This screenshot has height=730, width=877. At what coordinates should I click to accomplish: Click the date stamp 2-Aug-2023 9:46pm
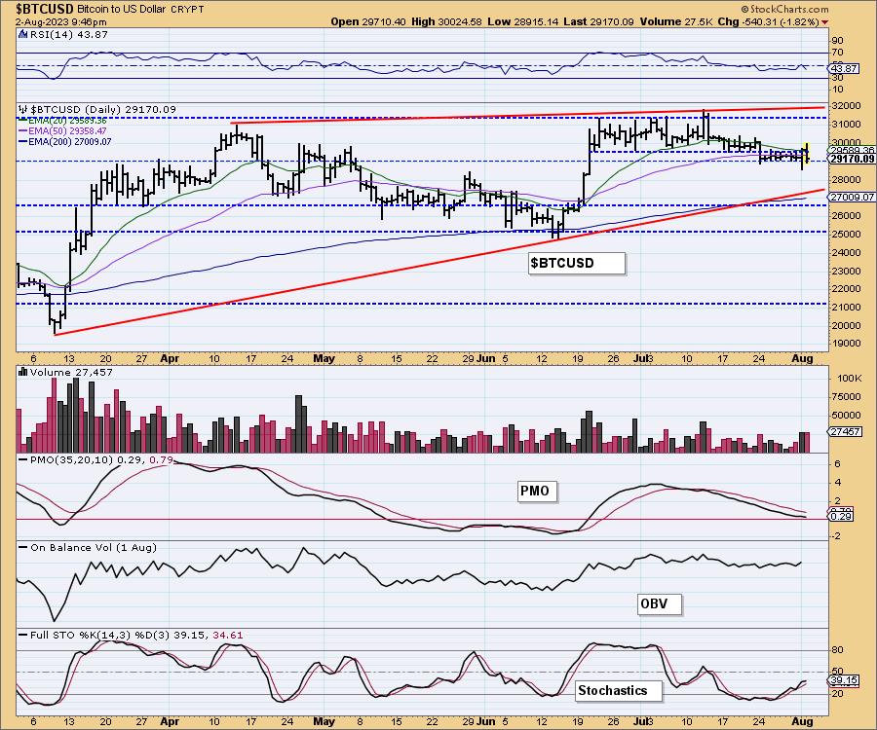click(x=61, y=21)
